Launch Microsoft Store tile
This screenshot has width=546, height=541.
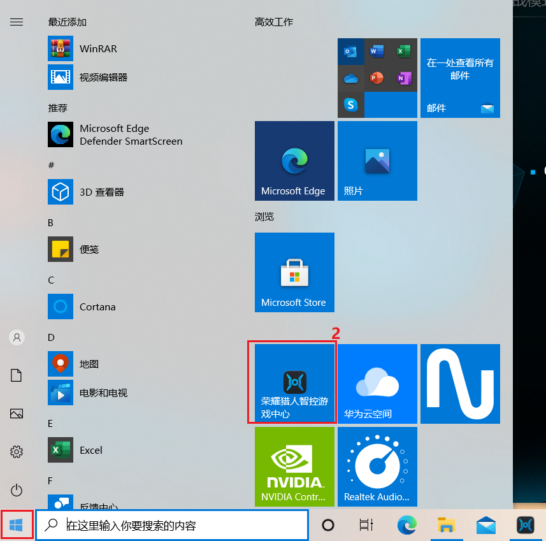pos(294,272)
